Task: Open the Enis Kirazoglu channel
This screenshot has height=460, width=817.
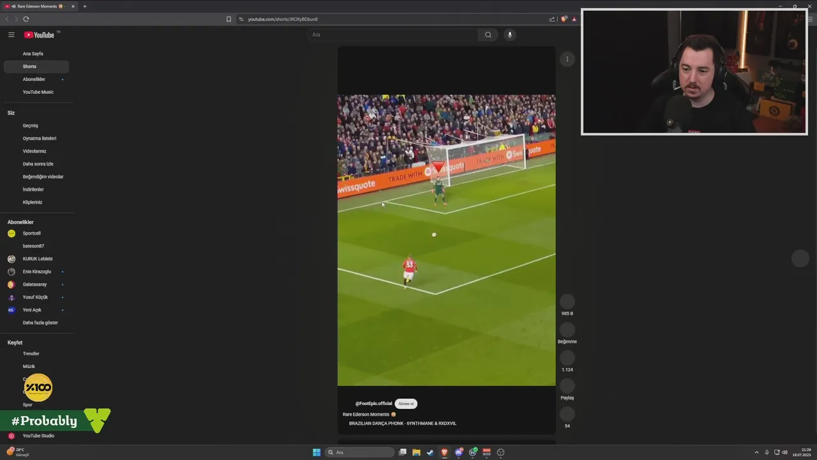Action: pyautogui.click(x=37, y=272)
